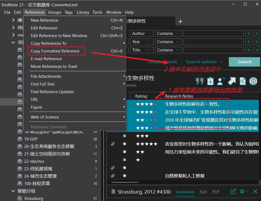Viewport: 261px width, 201px height.
Task: Click the Research Notes column header
Action: (179, 96)
